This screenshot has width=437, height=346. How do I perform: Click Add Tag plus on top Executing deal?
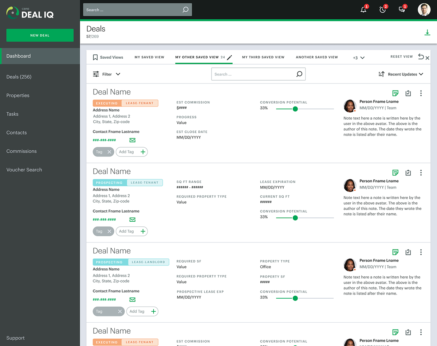point(143,152)
